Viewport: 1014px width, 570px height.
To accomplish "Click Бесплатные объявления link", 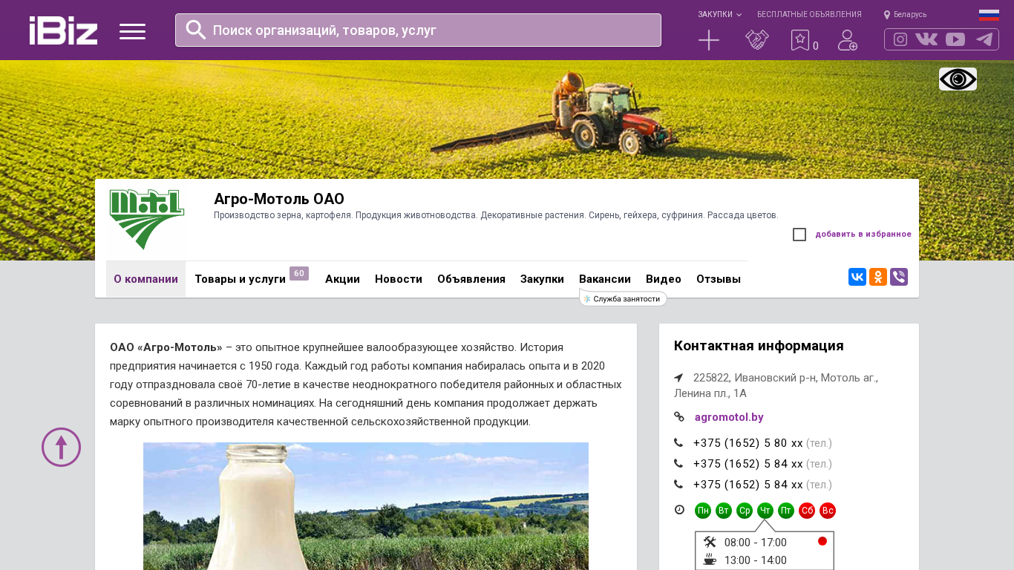I will [809, 15].
